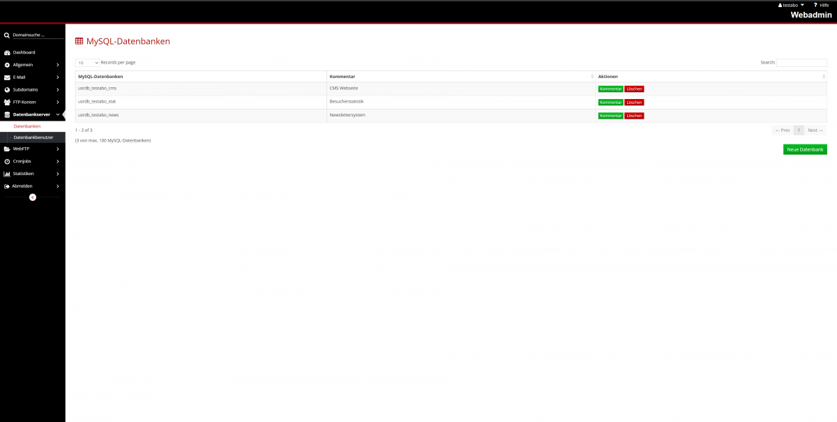The image size is (837, 422).
Task: Click the Hilfe question mark icon
Action: pos(815,5)
